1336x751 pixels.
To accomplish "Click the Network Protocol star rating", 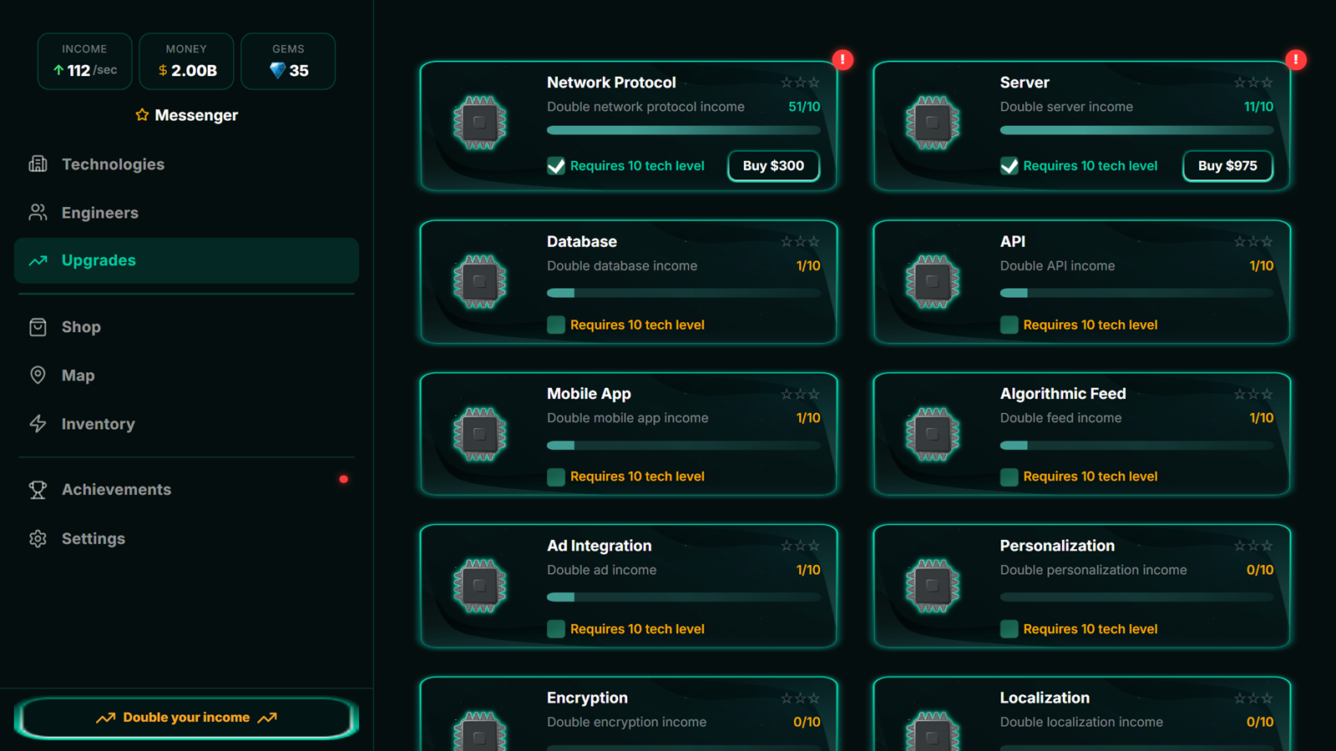I will tap(800, 83).
